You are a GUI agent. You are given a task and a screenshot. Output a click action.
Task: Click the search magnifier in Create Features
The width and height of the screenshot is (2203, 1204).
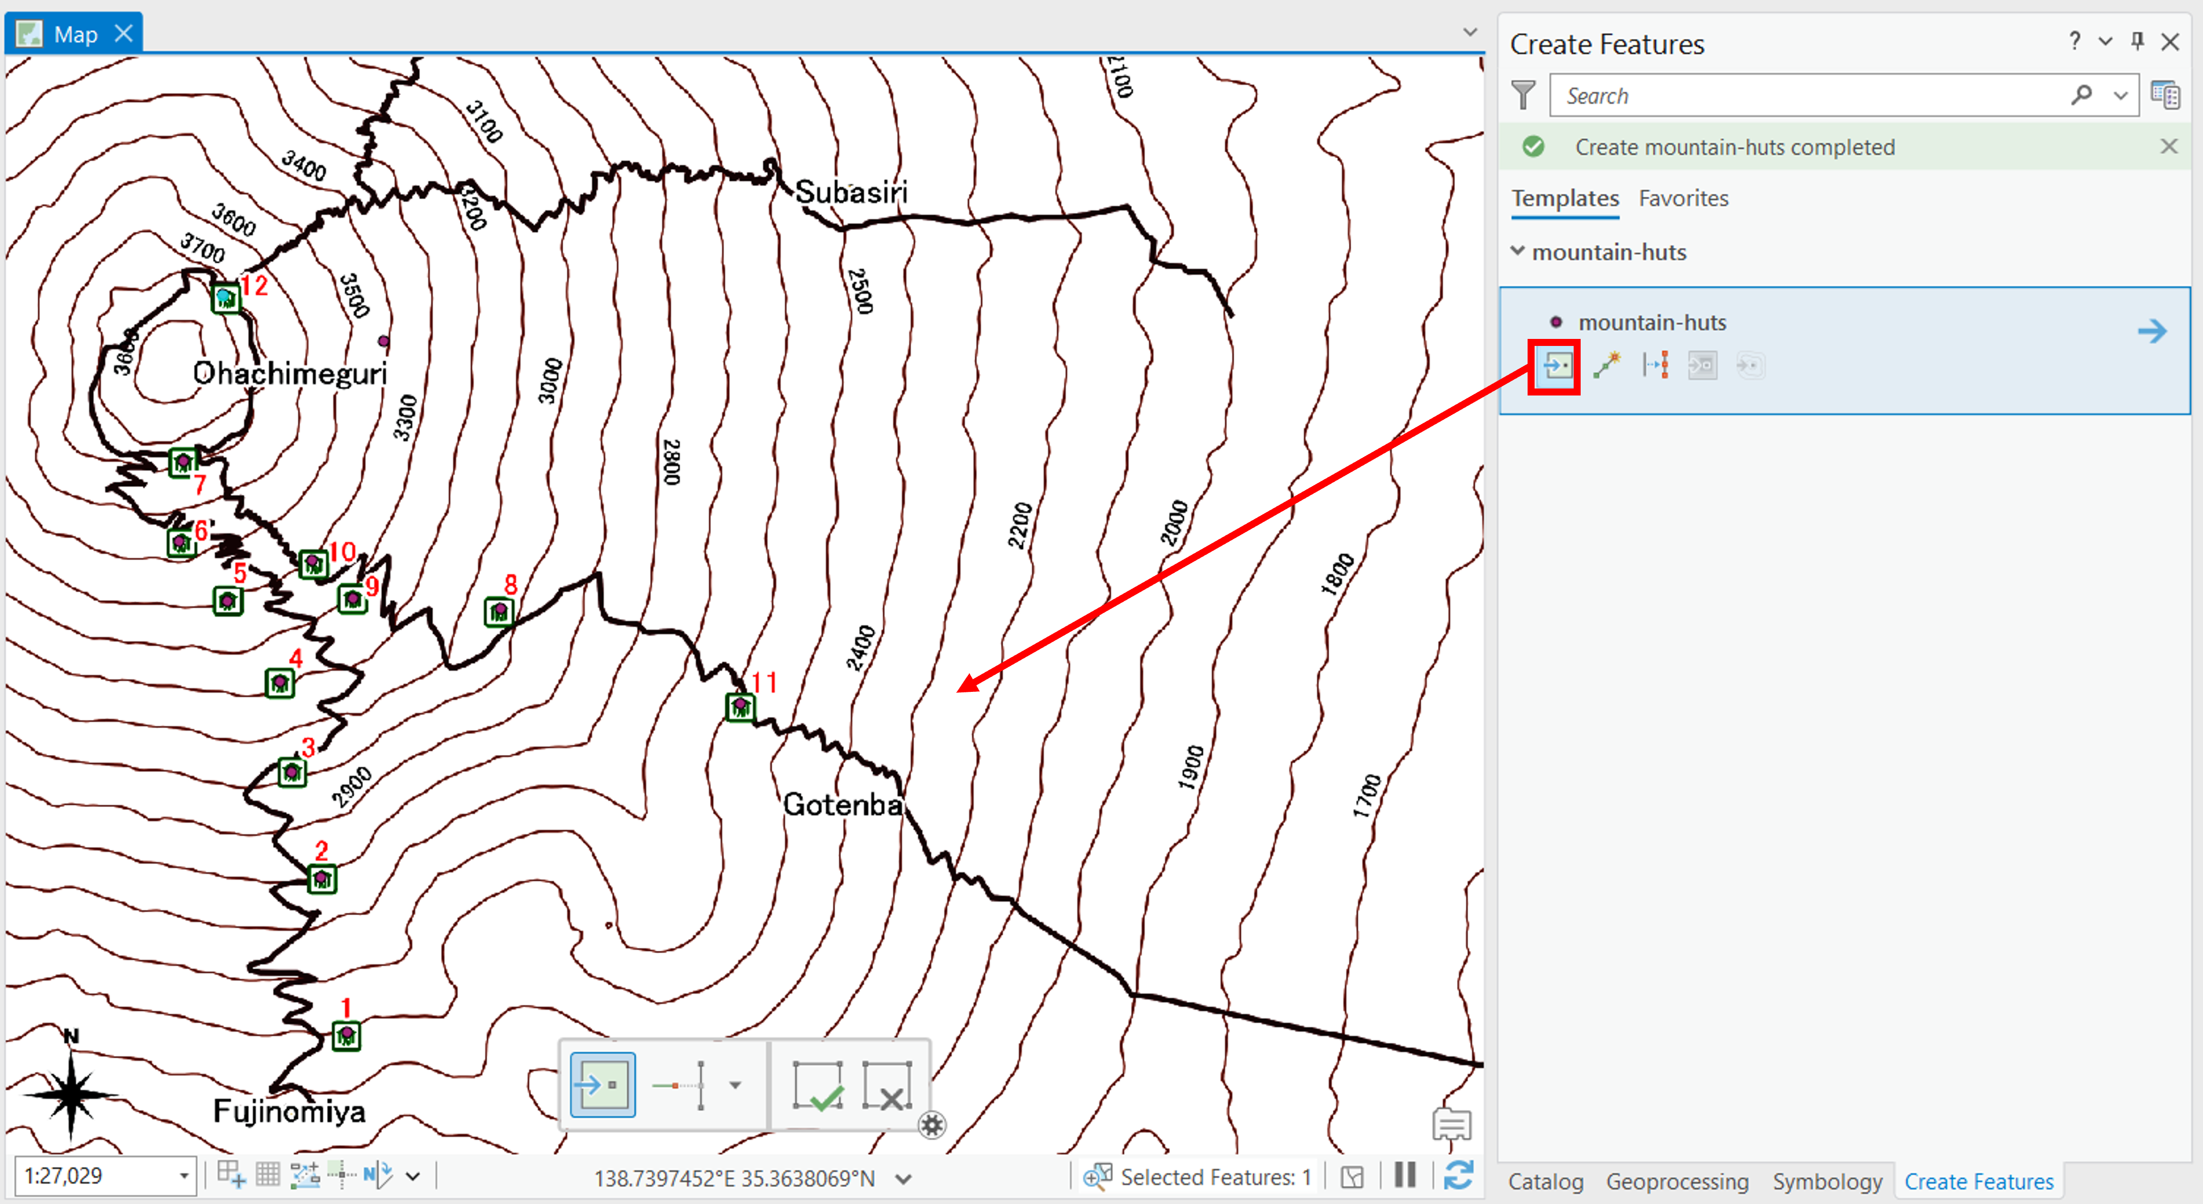point(2081,95)
